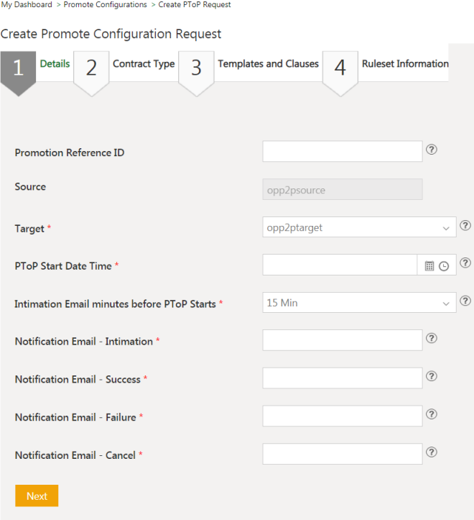Image resolution: width=474 pixels, height=520 pixels.
Task: Click help icon for Notification Email - Intimation
Action: pos(432,338)
